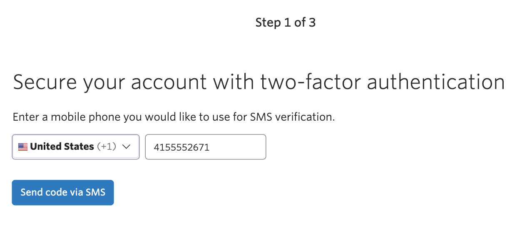Click the Send code via SMS button

pyautogui.click(x=63, y=193)
